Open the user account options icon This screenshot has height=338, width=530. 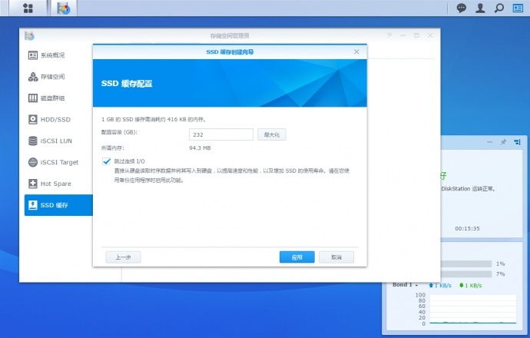click(x=480, y=8)
